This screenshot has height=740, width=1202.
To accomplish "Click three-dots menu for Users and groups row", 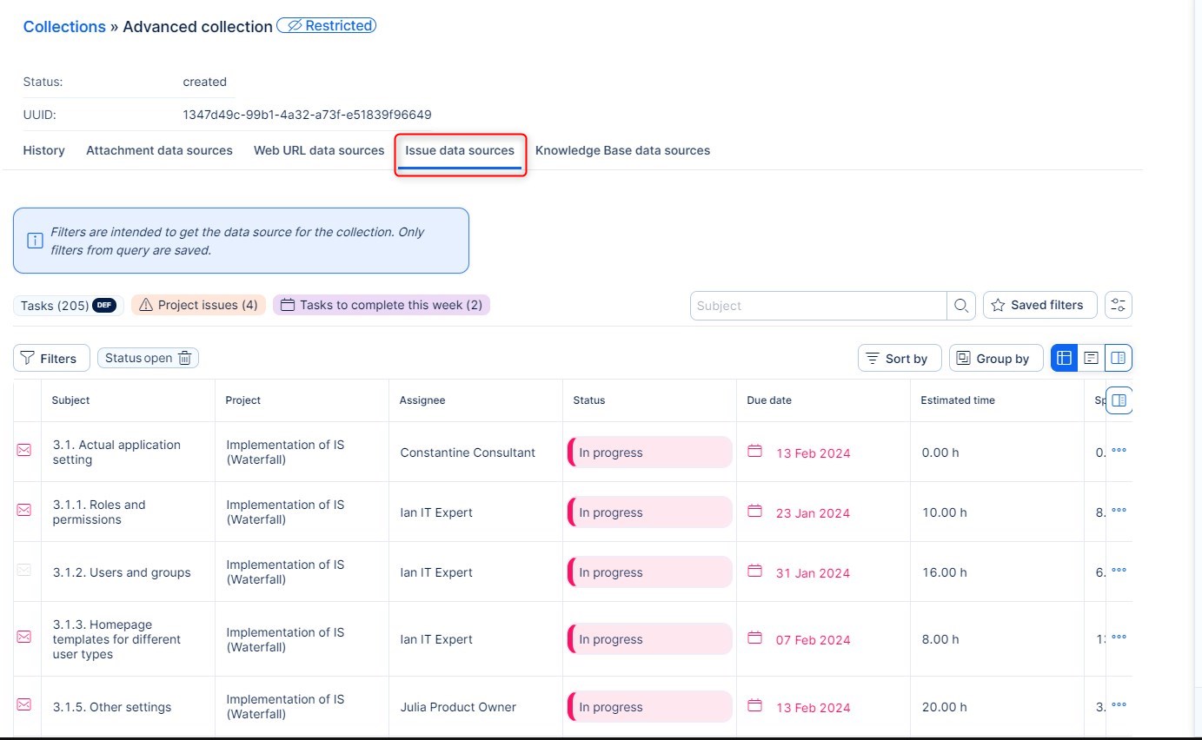I will tap(1119, 571).
